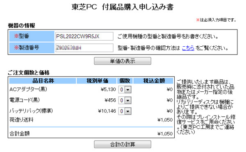Click the 合計の計算 button
This screenshot has height=152, width=246.
coord(123,144)
